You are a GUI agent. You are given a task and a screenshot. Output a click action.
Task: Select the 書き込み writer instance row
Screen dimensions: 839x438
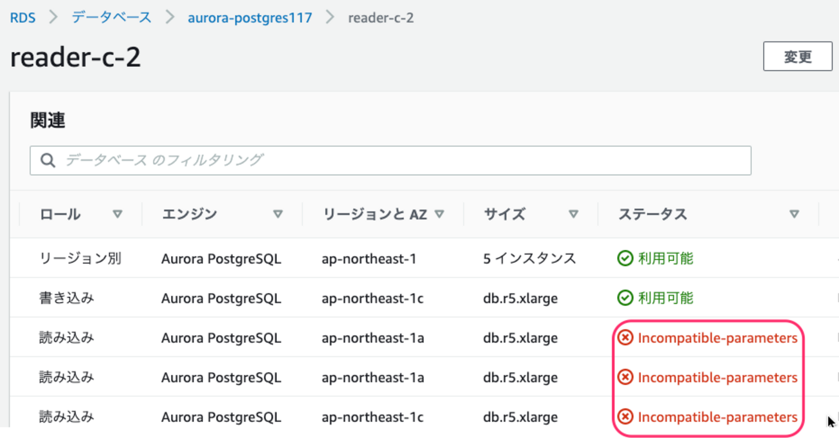tap(67, 298)
